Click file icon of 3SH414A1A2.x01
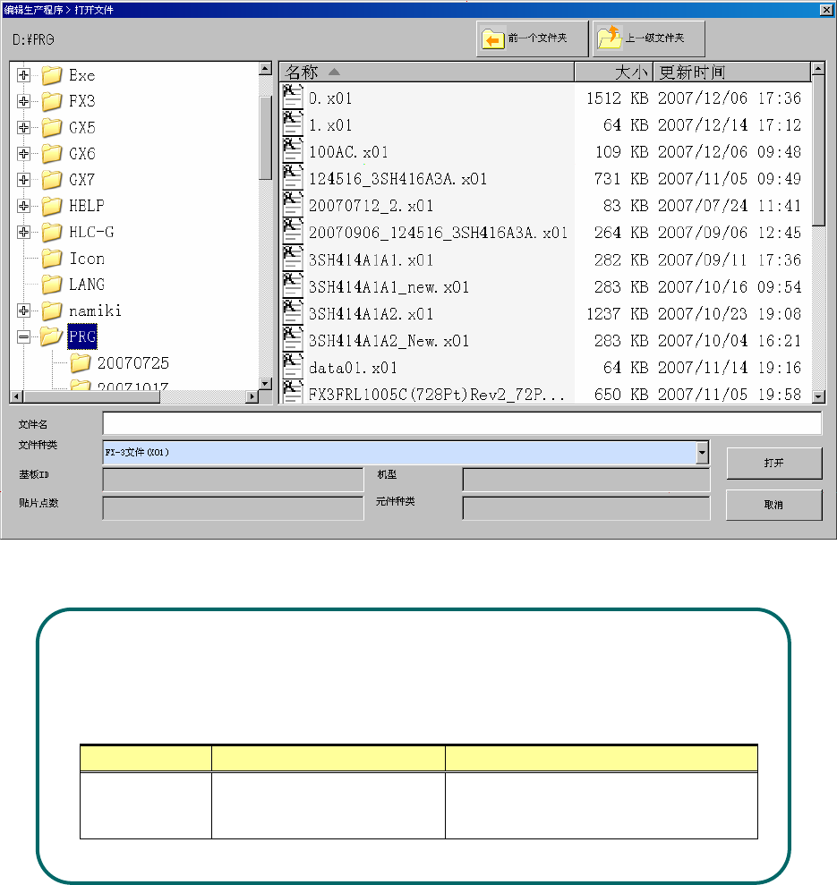 (x=293, y=313)
